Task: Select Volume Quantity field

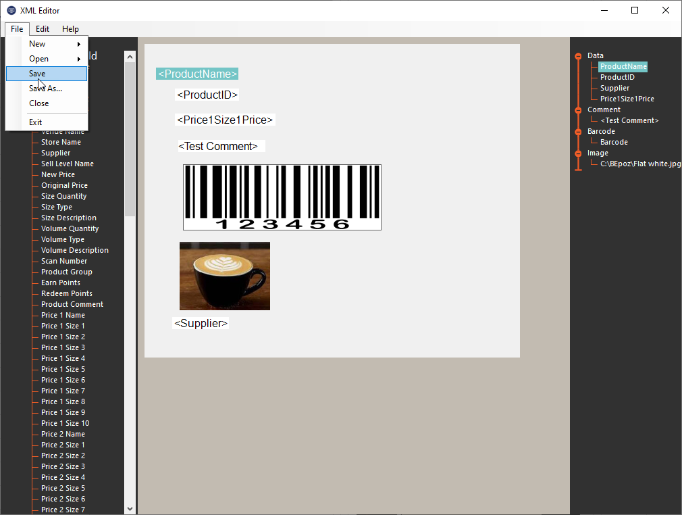Action: (70, 228)
